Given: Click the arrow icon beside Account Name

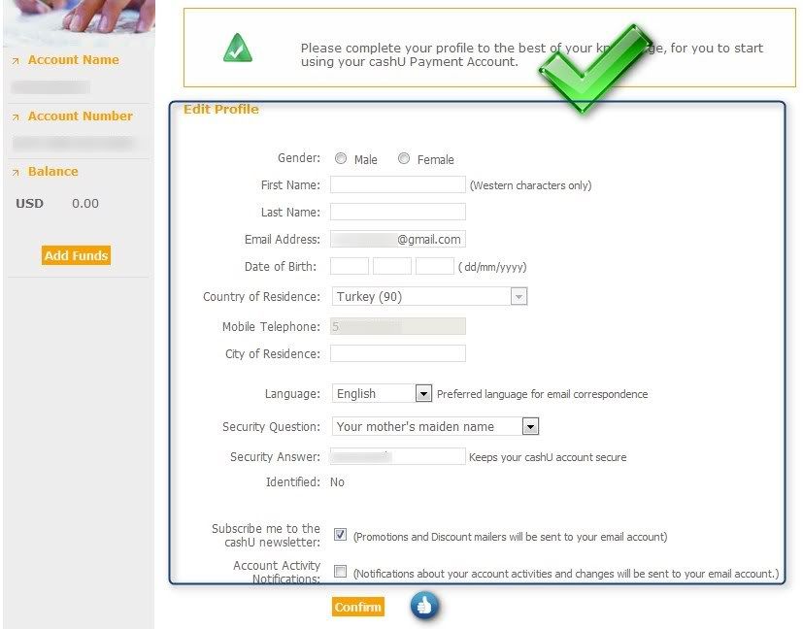Looking at the screenshot, I should click(16, 61).
